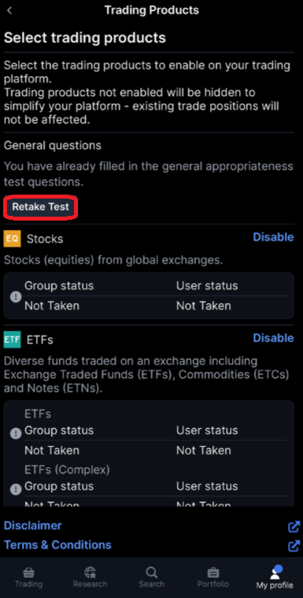This screenshot has height=598, width=303.
Task: Click the Stocks status warning icon
Action: (16, 296)
